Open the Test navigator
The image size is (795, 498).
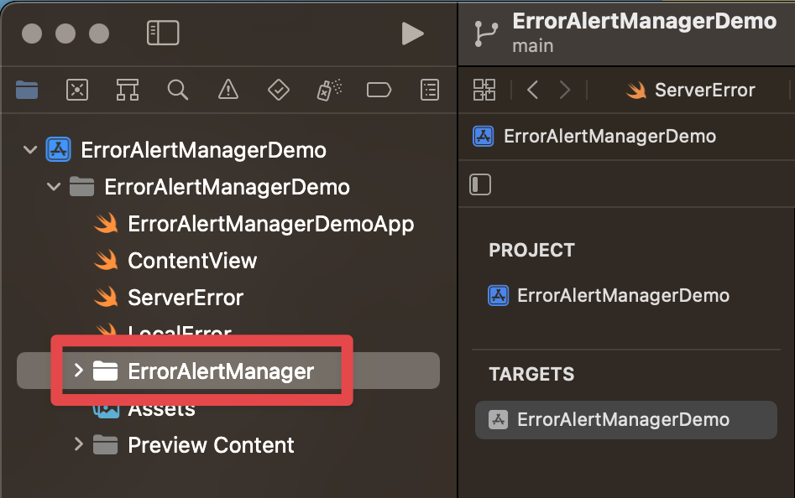[278, 90]
